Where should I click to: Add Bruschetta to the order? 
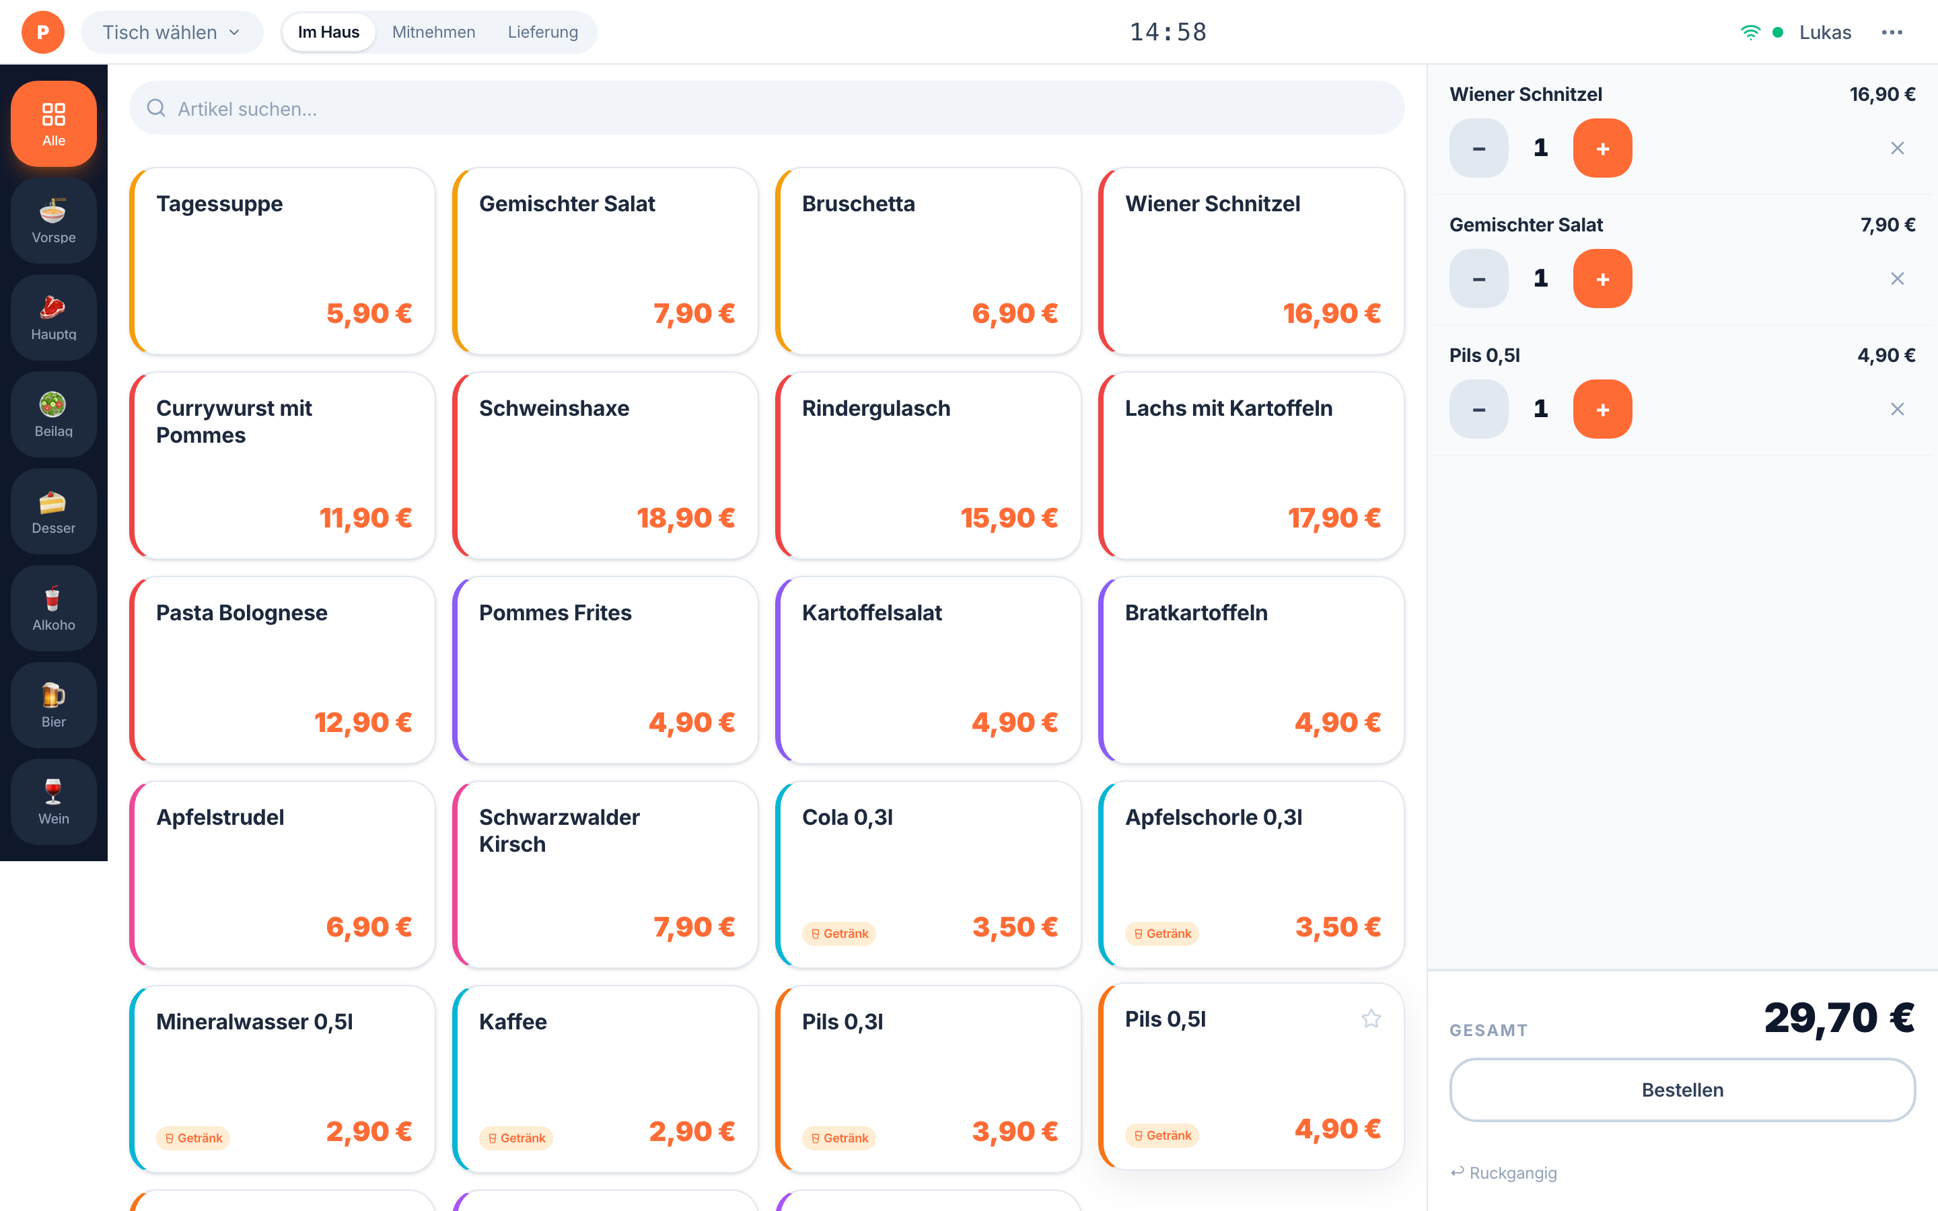click(x=928, y=261)
